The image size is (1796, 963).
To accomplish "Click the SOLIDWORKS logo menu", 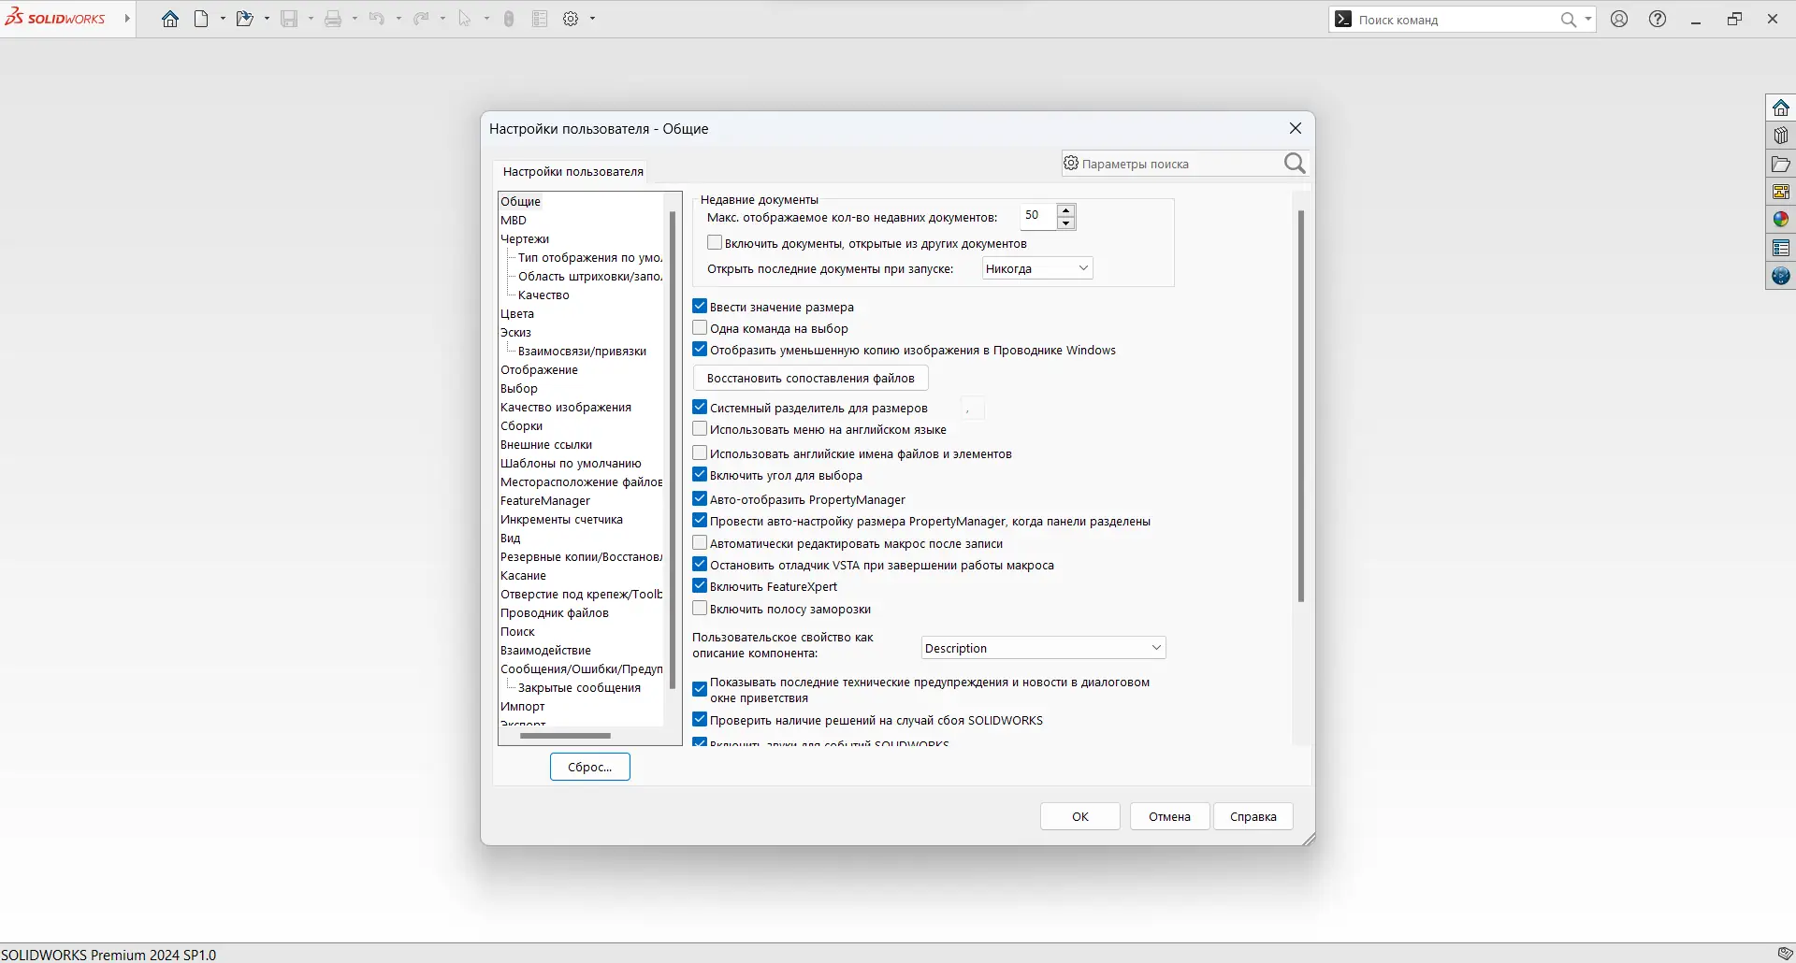I will pos(56,19).
